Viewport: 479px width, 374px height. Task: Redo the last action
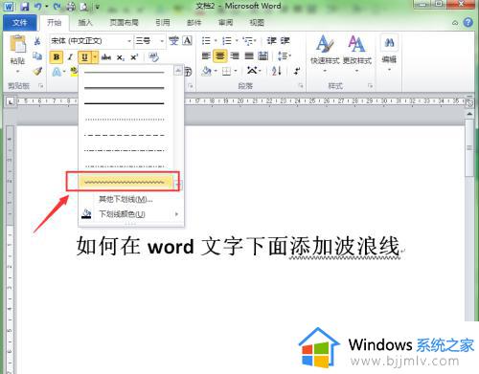(x=57, y=6)
